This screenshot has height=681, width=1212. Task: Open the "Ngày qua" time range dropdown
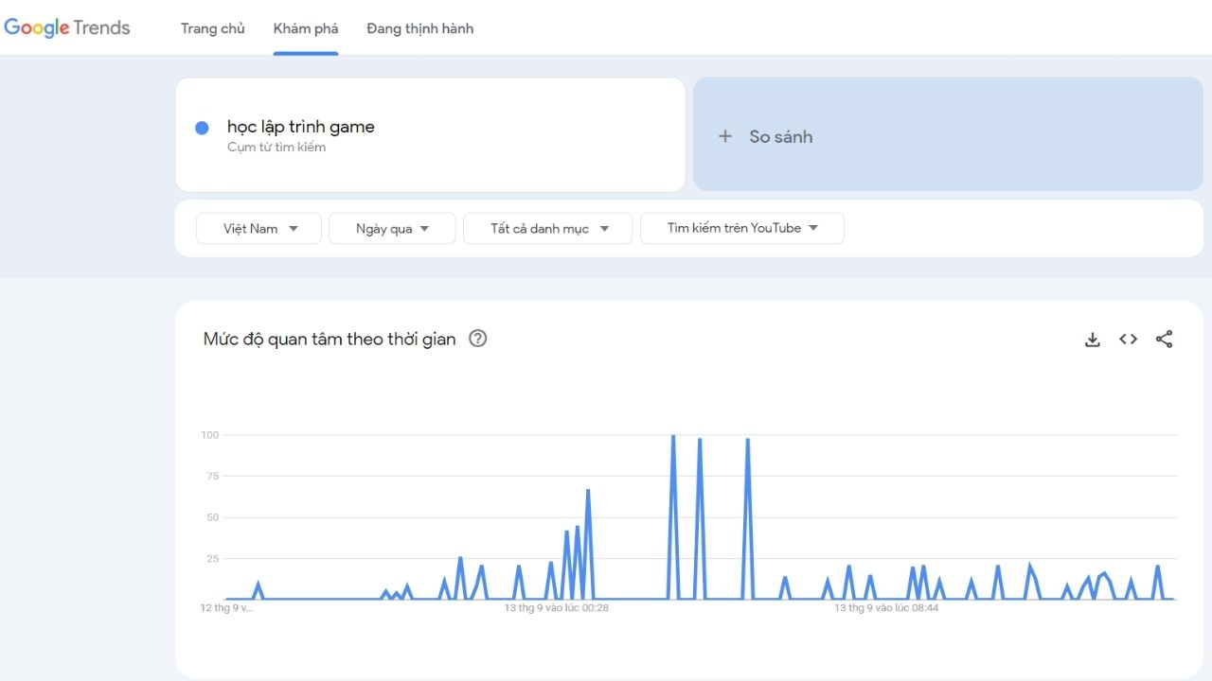392,228
